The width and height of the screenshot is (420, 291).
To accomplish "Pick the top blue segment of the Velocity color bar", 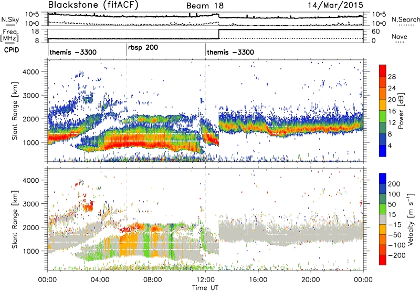I will coord(383,179).
